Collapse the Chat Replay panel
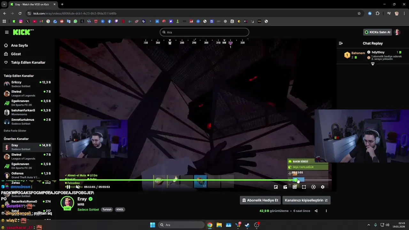409x230 pixels. (x=341, y=43)
